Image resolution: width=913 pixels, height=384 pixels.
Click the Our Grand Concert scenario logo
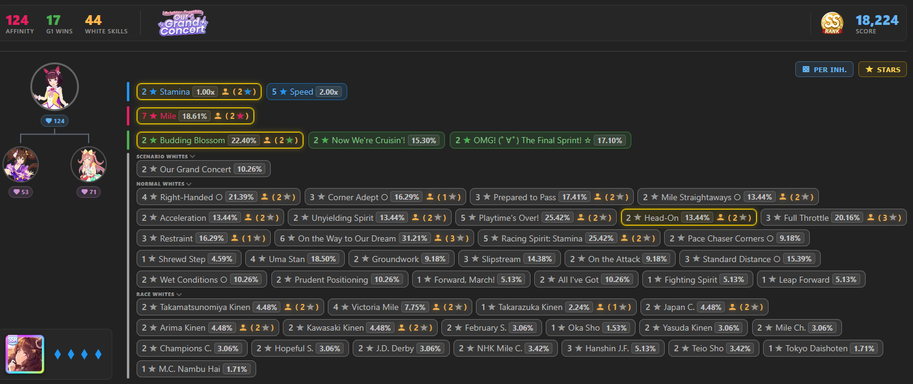pyautogui.click(x=183, y=23)
